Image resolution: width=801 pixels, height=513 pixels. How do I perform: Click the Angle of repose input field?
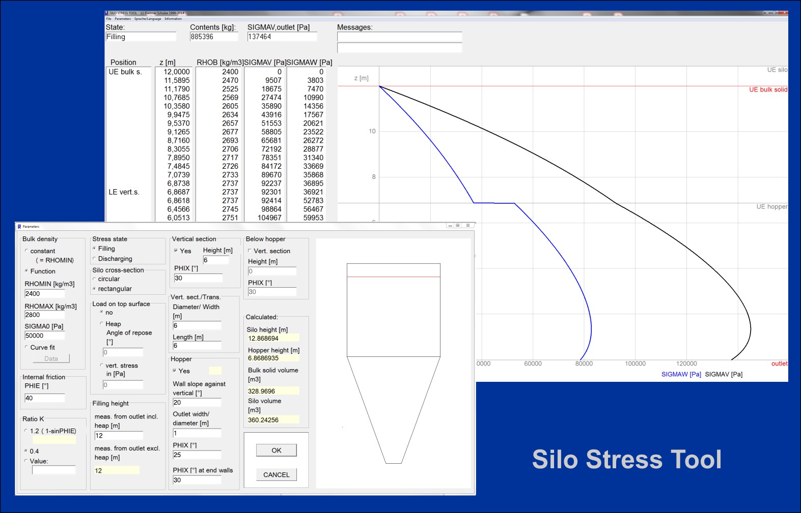tap(123, 352)
